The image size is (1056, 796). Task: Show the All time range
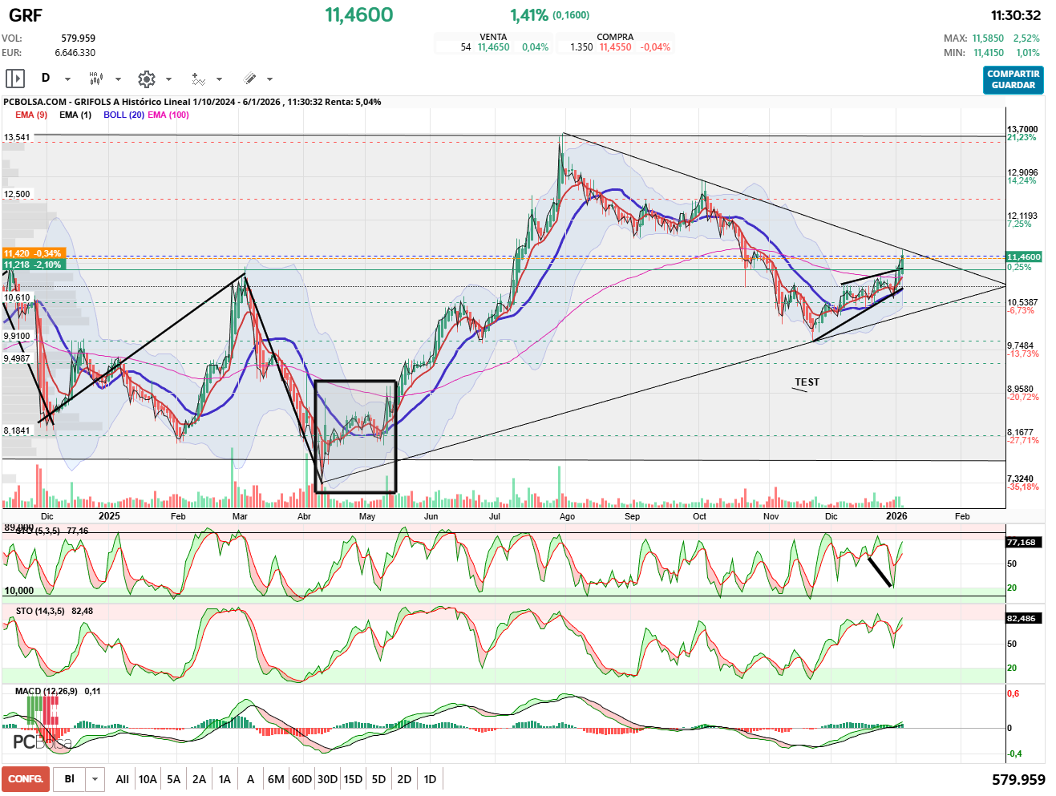122,779
